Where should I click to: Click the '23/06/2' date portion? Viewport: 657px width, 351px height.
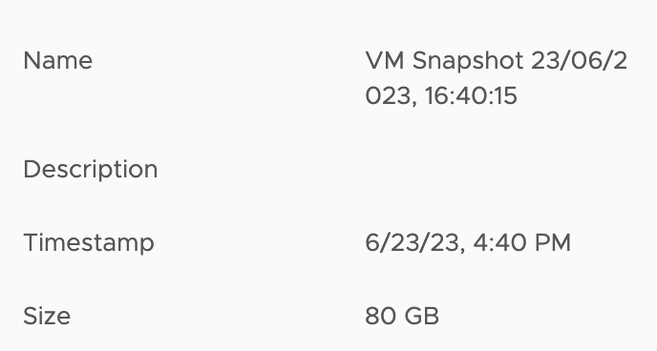tap(579, 61)
